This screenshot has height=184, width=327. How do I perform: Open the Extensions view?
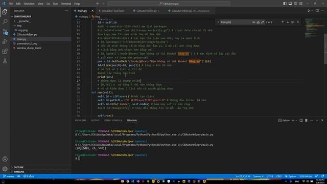pos(5,51)
